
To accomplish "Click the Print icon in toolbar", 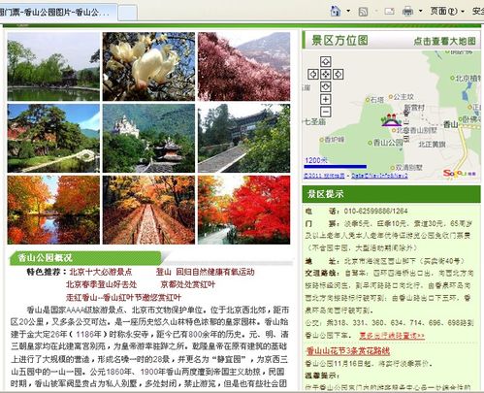I will tap(407, 12).
